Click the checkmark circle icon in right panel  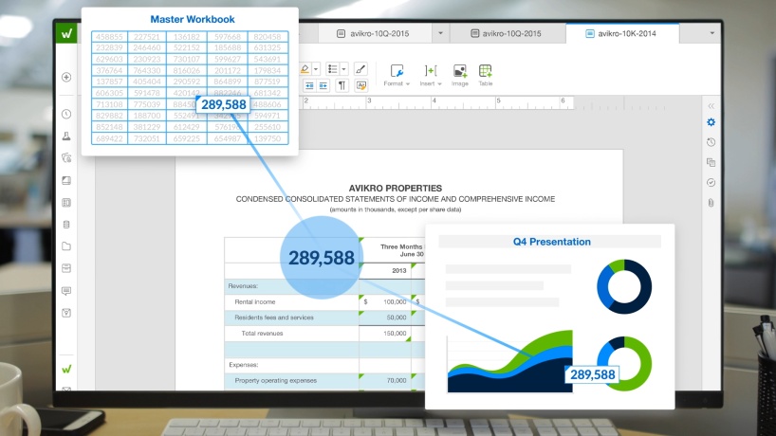click(711, 182)
